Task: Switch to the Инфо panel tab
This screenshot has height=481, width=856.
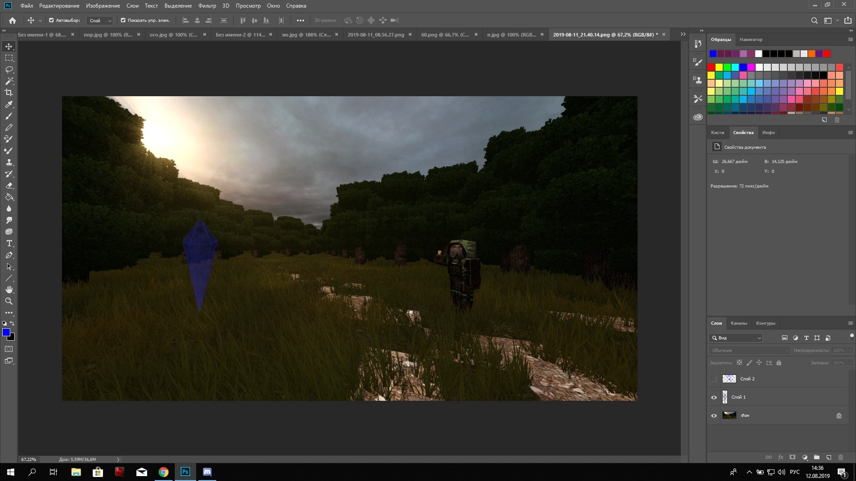Action: [x=768, y=133]
